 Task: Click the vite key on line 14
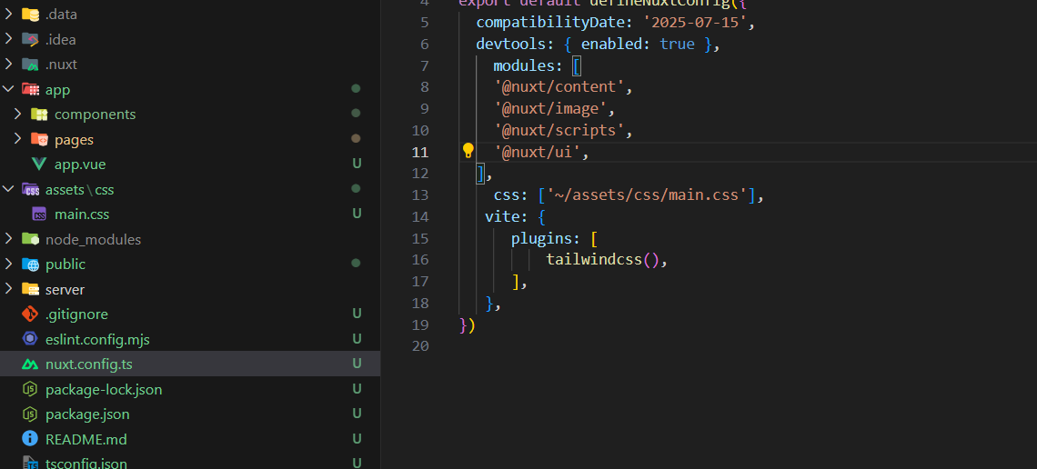click(502, 216)
